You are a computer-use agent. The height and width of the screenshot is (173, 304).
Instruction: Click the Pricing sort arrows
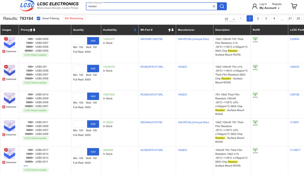click(33, 30)
